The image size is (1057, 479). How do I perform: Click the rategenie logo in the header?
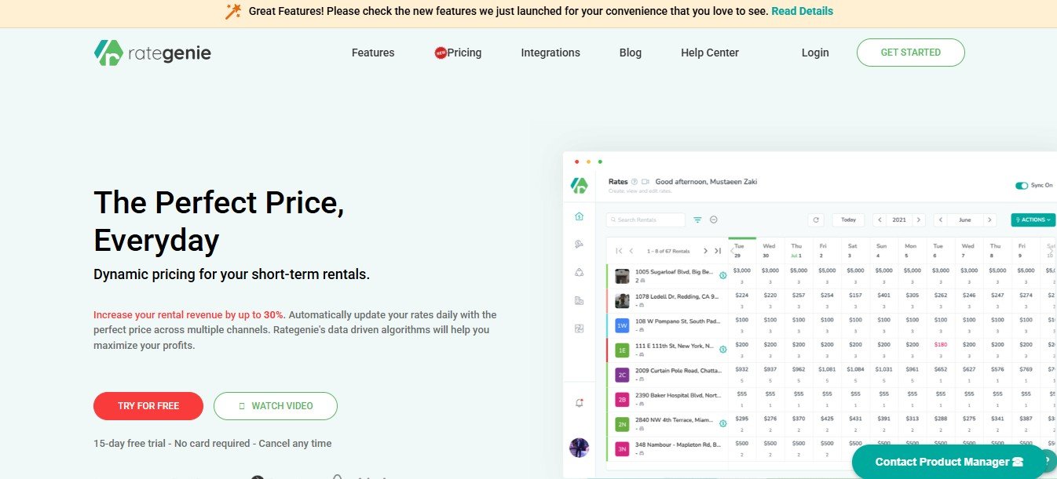152,53
